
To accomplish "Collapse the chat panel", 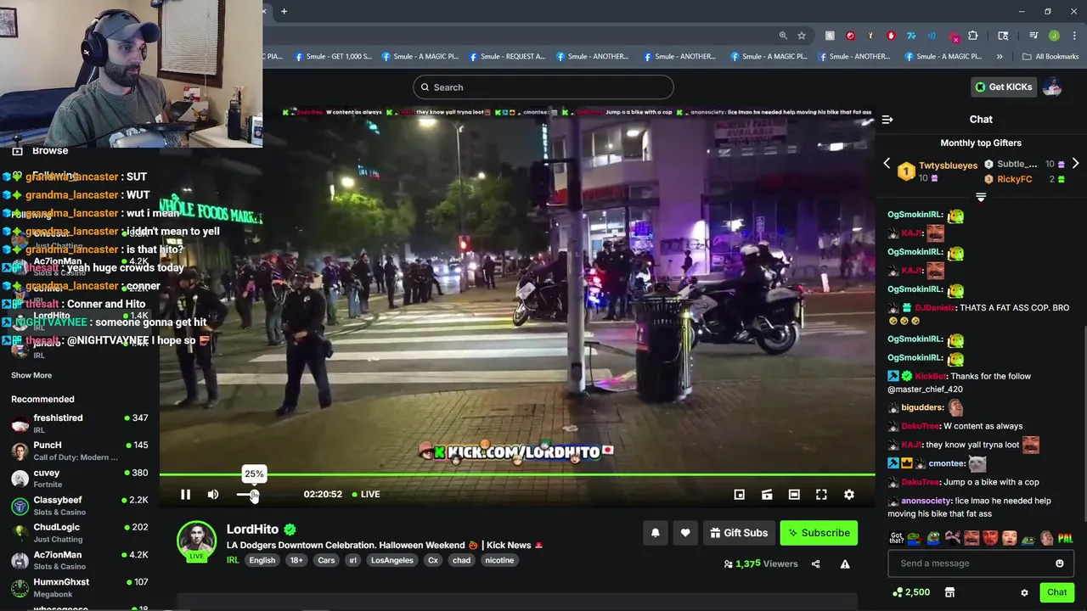I will coord(887,120).
